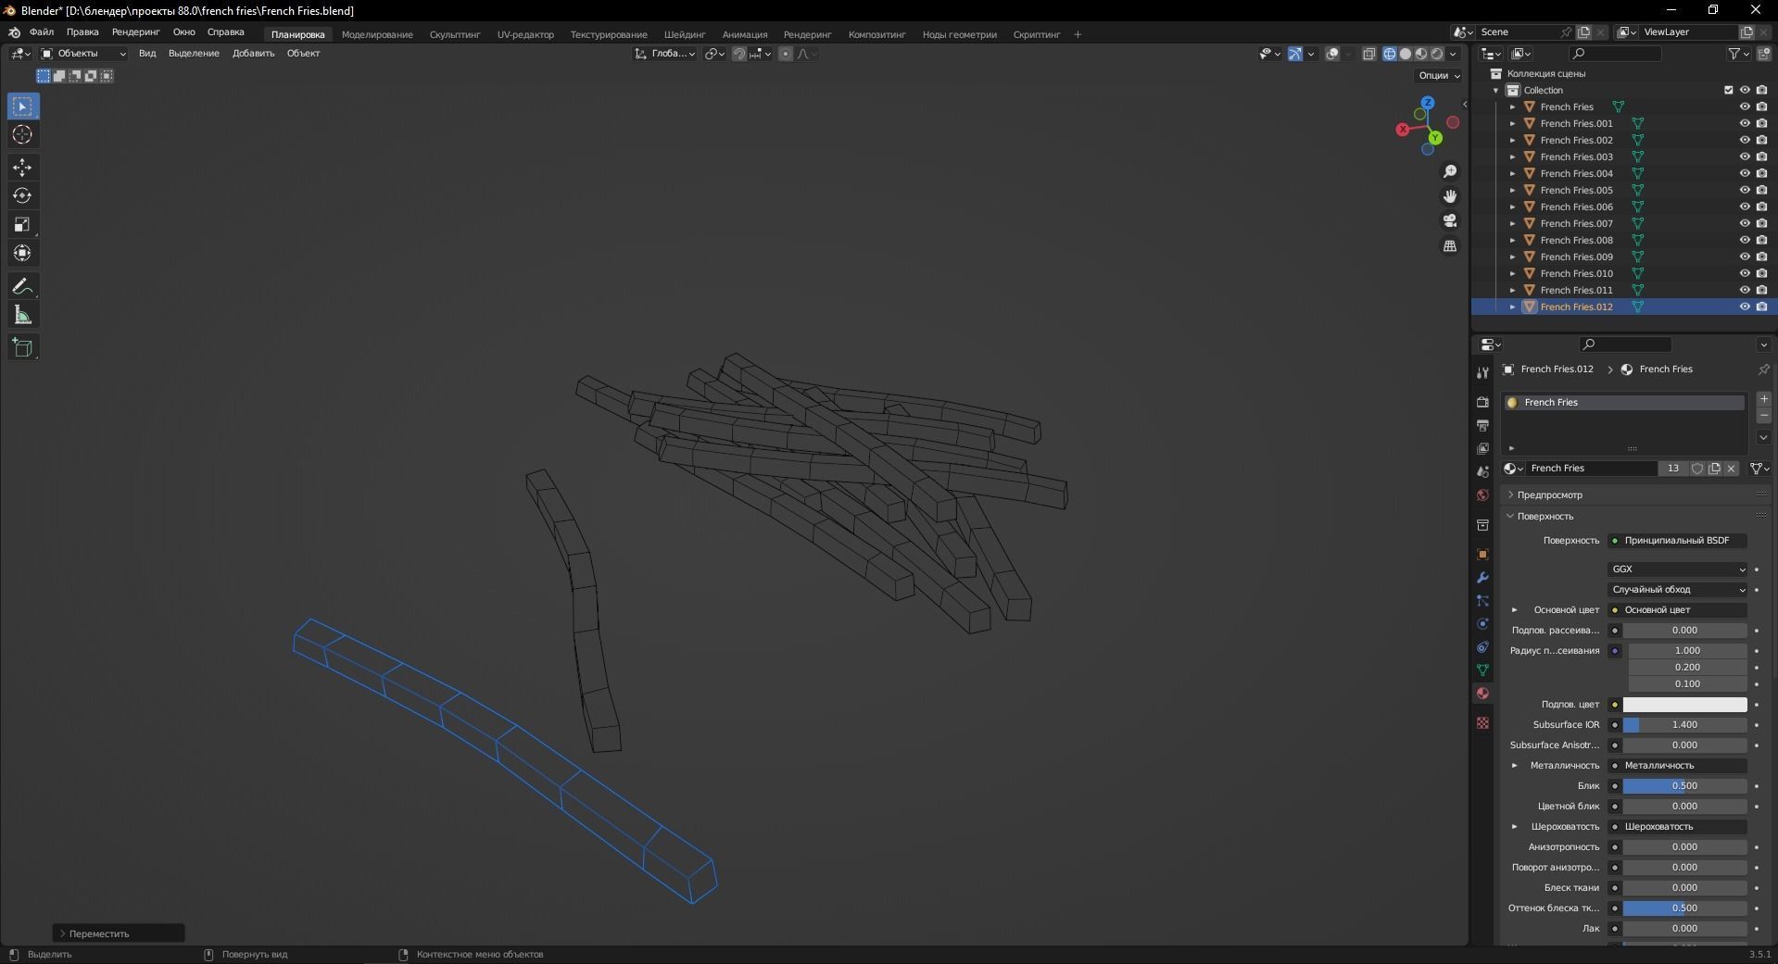The width and height of the screenshot is (1778, 964).
Task: Switch to the Шейдинг workspace tab
Action: pos(685,35)
